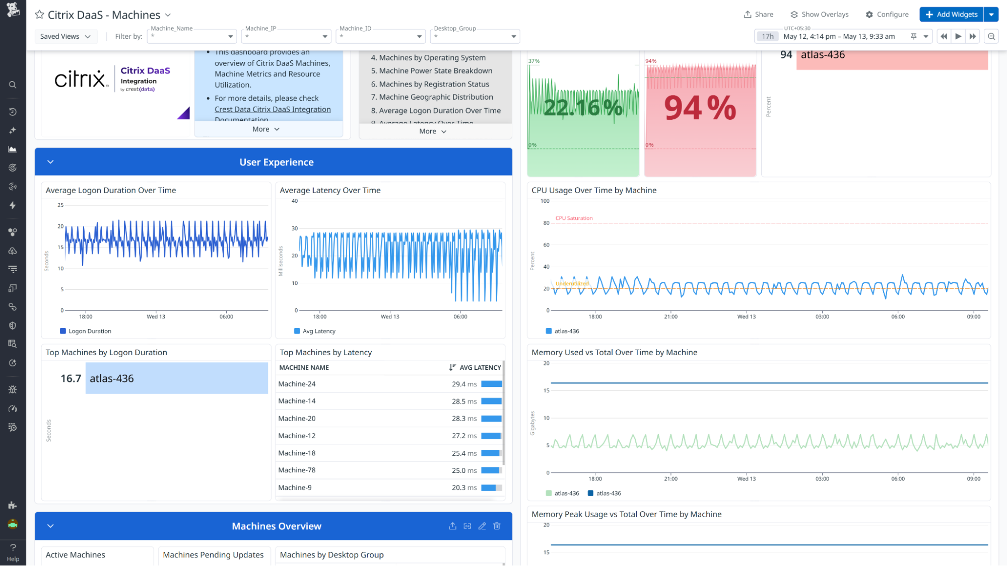
Task: Open the arrow dropdown beside Add Widgets
Action: point(991,15)
